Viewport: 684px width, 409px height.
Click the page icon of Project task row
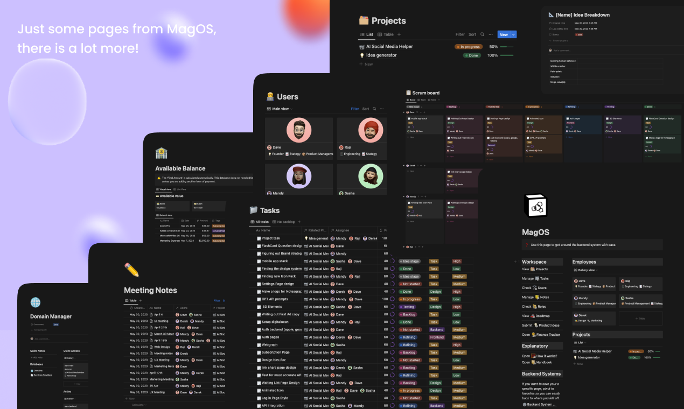[x=259, y=238]
